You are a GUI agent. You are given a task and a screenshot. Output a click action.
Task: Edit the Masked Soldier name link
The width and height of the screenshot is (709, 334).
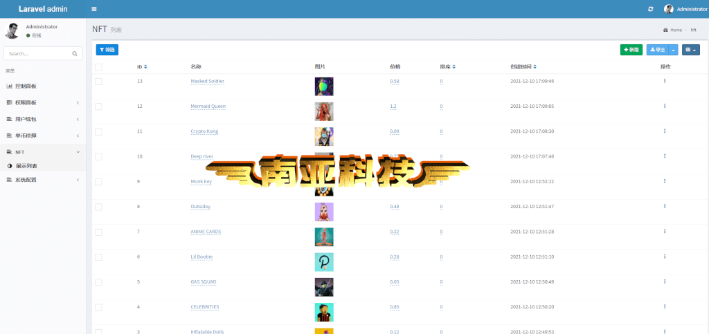click(x=208, y=81)
